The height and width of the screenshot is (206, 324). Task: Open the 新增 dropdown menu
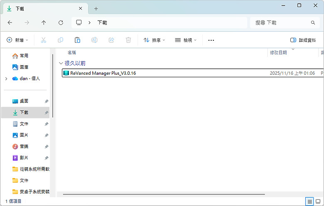click(x=17, y=40)
